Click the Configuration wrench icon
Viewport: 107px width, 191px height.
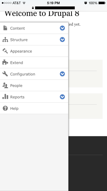(x=5, y=74)
